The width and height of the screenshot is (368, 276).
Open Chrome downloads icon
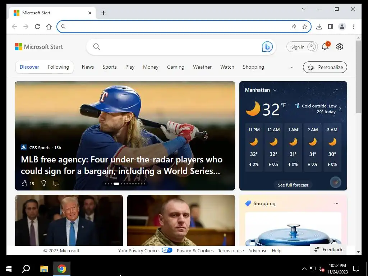click(319, 27)
